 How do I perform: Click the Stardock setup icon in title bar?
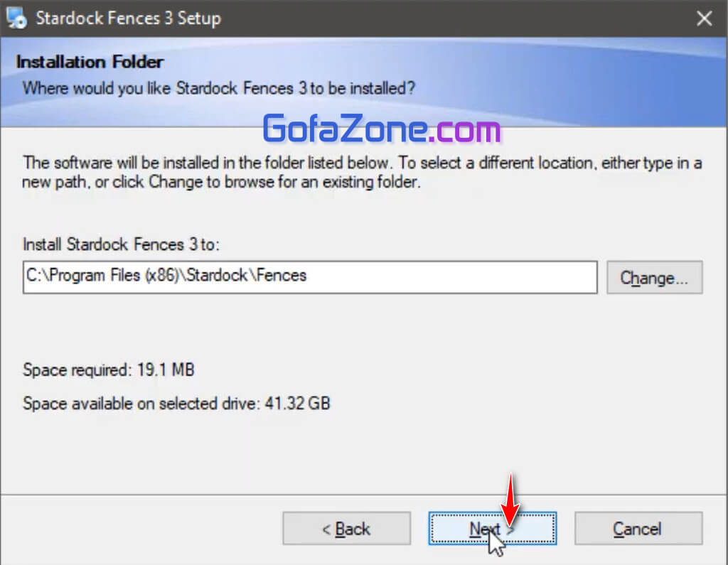pos(16,18)
